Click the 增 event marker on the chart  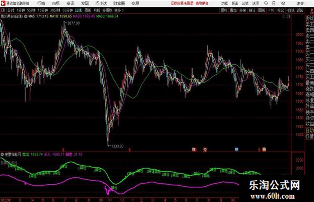click(194, 149)
